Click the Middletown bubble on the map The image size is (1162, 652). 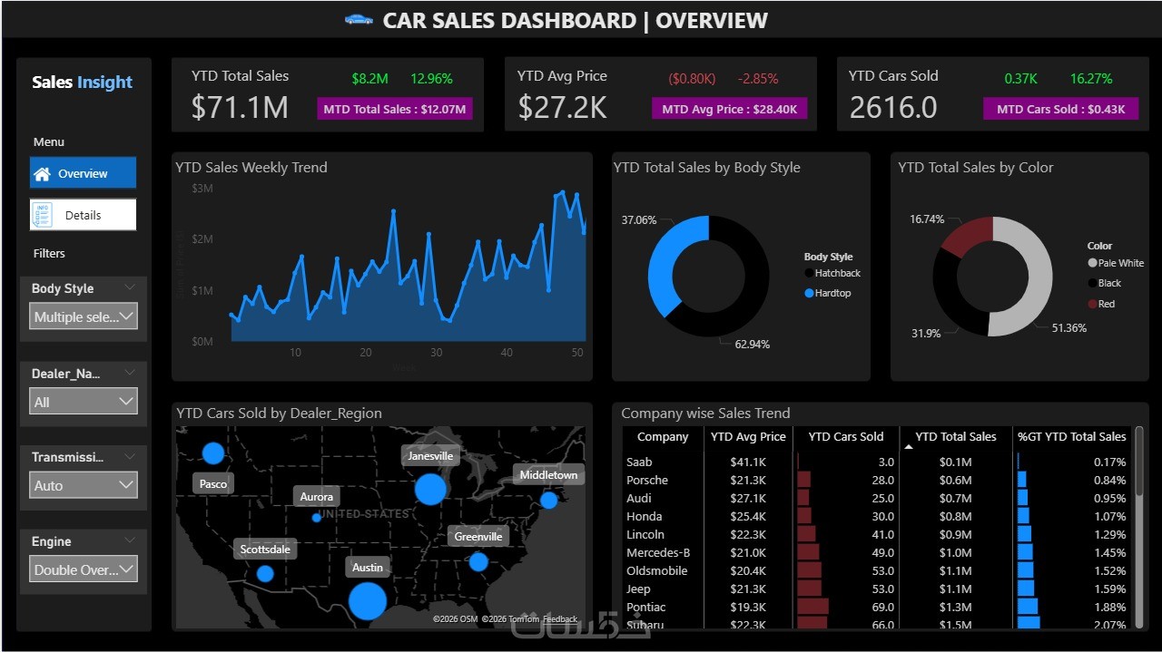549,500
